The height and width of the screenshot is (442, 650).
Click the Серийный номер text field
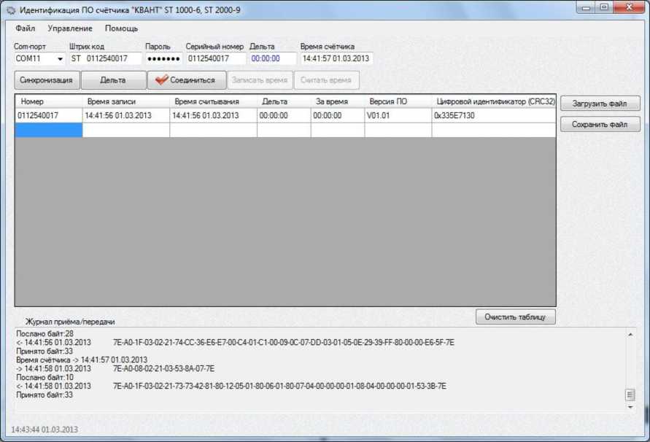[x=216, y=58]
